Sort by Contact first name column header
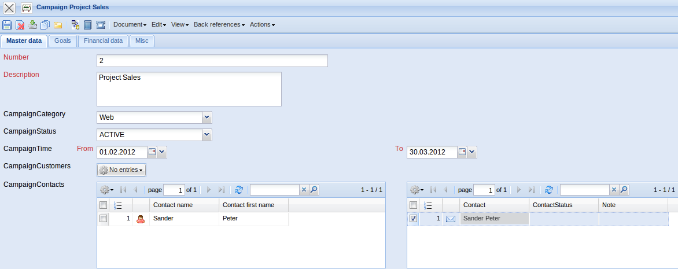Viewport: 678px width, 269px height. click(x=253, y=205)
